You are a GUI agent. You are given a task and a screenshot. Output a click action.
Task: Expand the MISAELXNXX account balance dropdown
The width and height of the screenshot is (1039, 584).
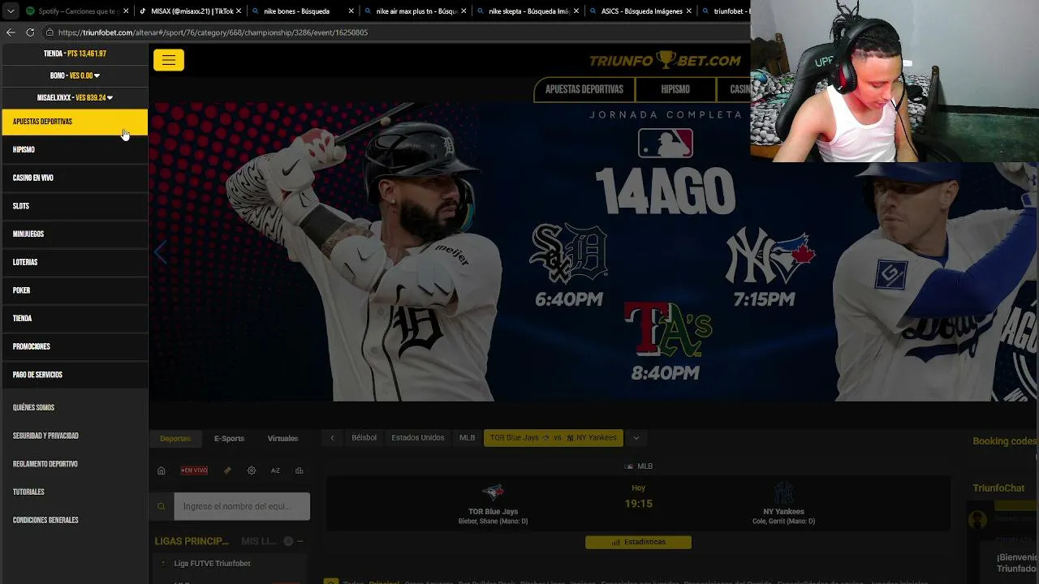pyautogui.click(x=75, y=97)
